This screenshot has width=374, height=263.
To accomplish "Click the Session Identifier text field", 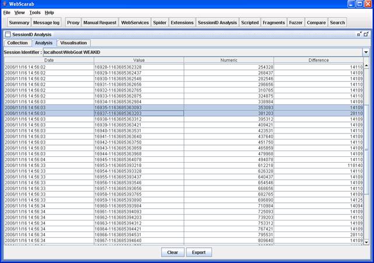I will point(201,52).
